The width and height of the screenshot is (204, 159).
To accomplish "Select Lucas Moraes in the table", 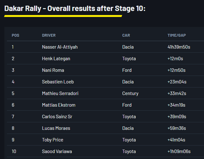I will point(56,128).
